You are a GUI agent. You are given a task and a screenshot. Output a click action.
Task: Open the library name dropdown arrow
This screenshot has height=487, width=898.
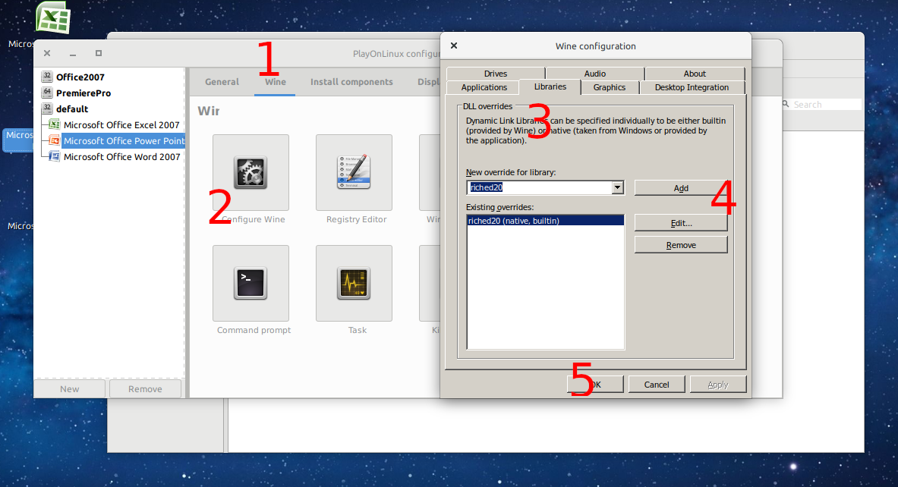coord(617,187)
